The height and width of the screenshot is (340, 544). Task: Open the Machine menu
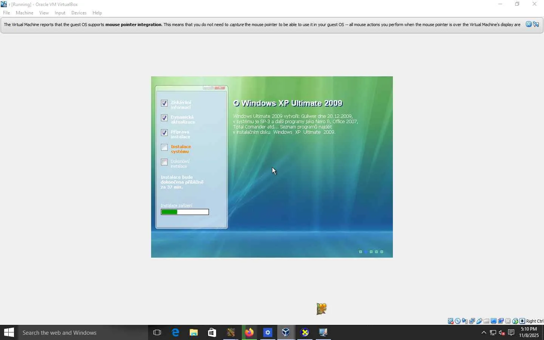tap(25, 13)
